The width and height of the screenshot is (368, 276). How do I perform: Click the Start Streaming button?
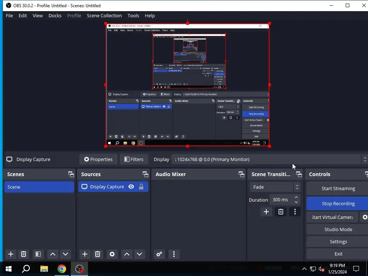(x=338, y=188)
